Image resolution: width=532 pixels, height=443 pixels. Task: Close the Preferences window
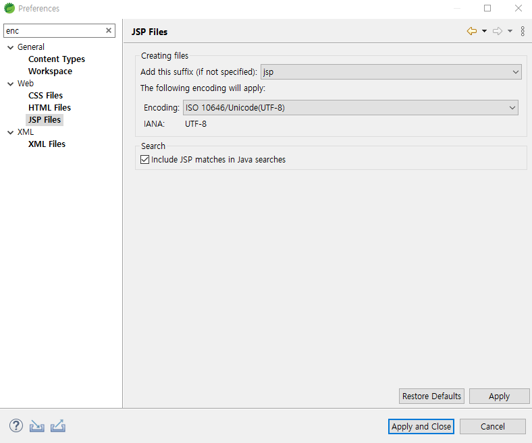(518, 8)
